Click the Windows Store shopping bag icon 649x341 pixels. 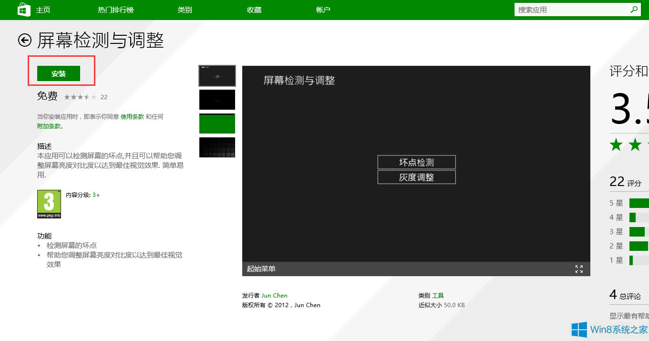point(23,9)
